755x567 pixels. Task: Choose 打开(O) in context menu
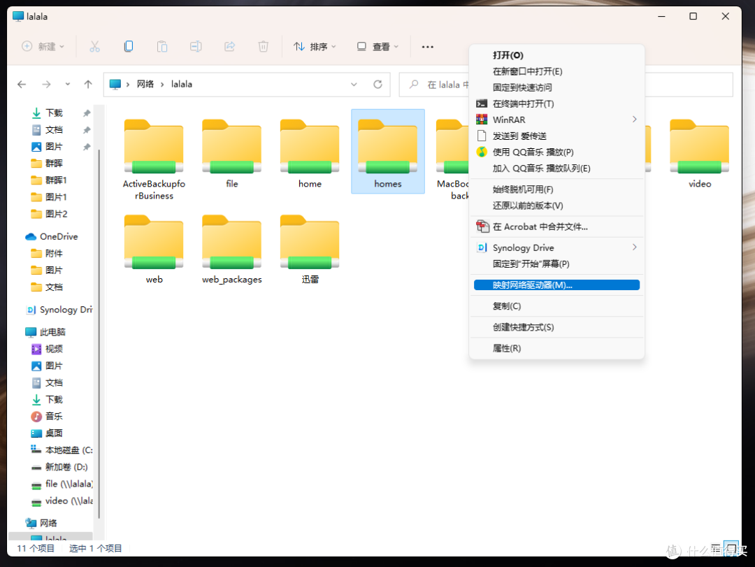coord(556,55)
